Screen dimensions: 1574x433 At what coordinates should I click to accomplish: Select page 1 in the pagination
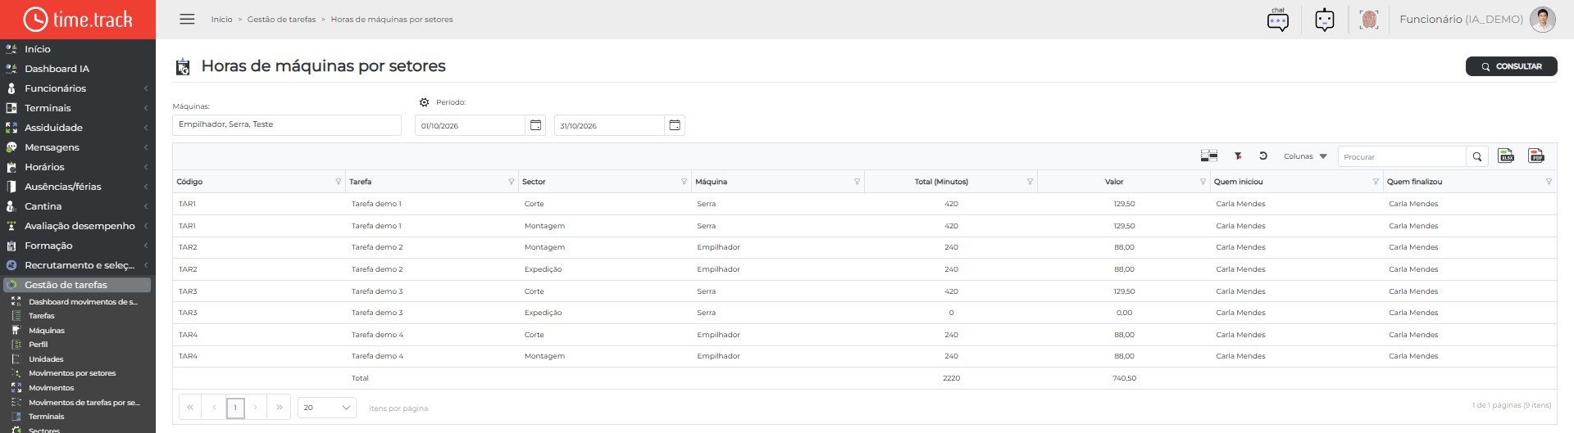(x=235, y=408)
